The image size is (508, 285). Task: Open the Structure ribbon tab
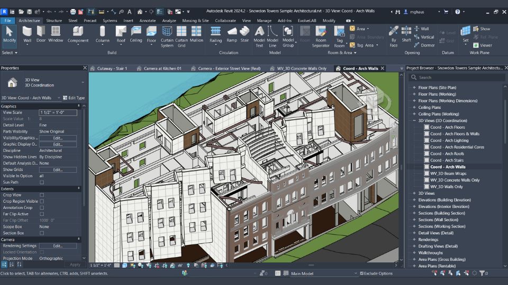54,21
